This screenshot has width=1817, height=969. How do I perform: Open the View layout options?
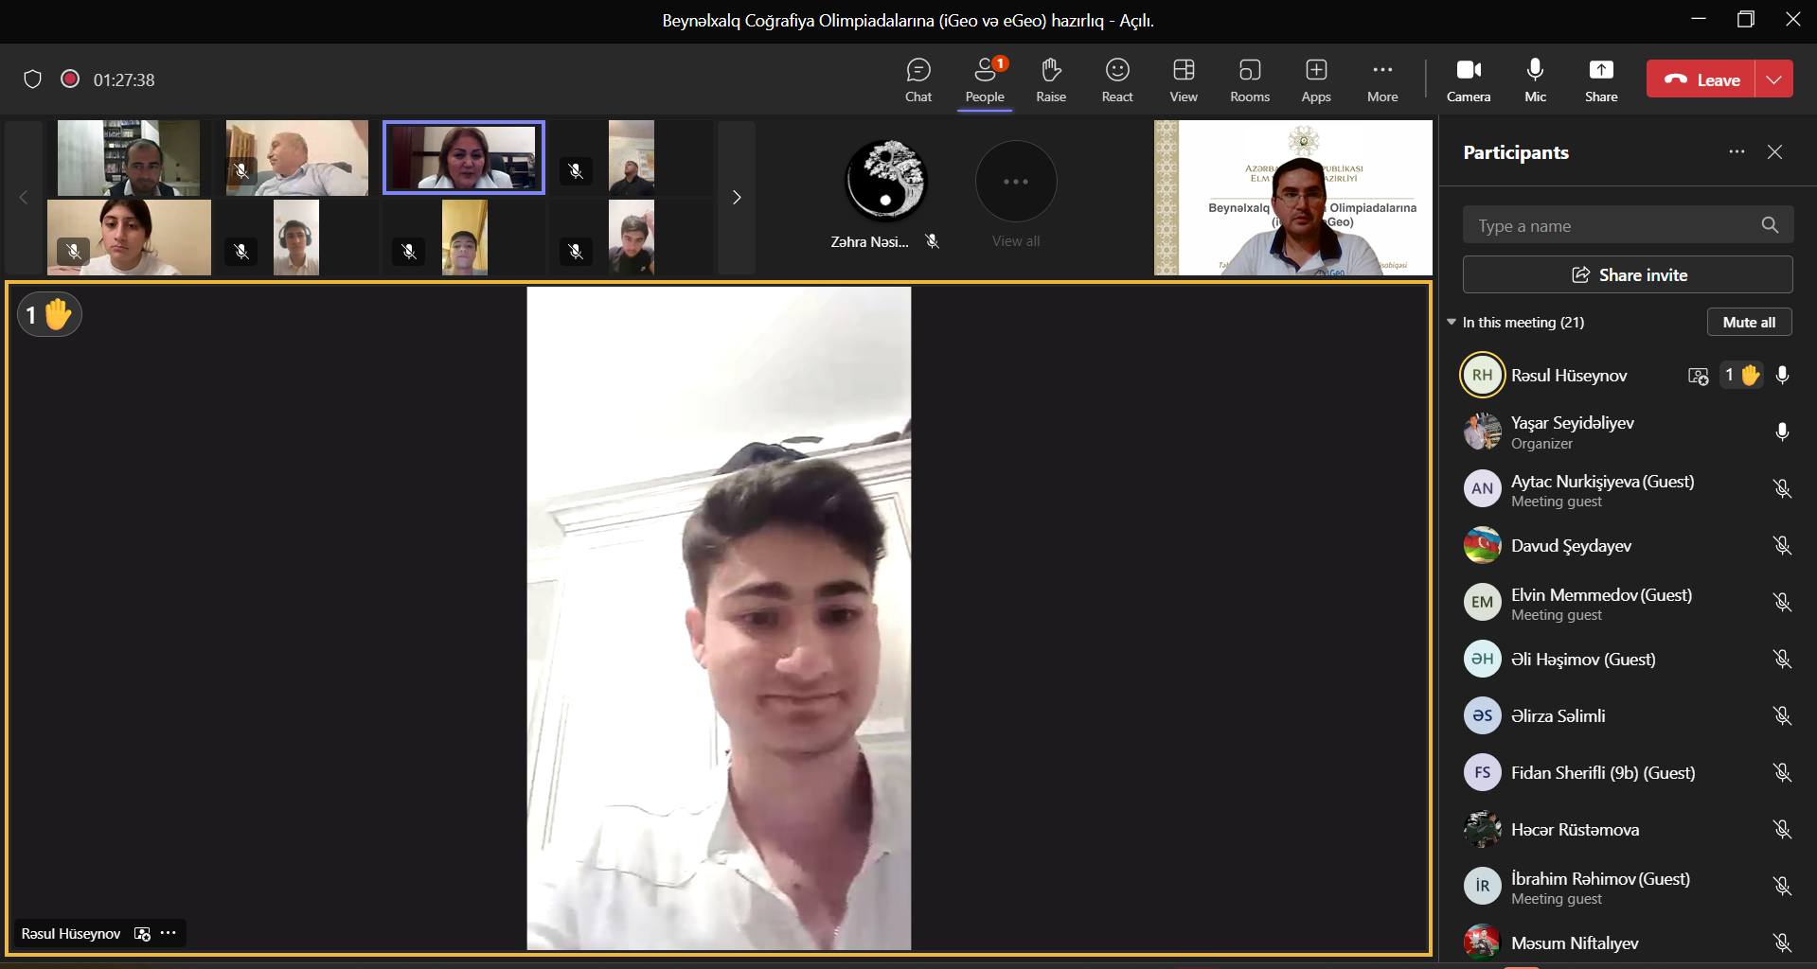[x=1183, y=80]
